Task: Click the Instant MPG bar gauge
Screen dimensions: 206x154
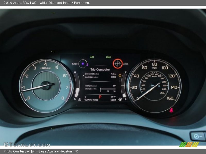Action: coord(108,89)
